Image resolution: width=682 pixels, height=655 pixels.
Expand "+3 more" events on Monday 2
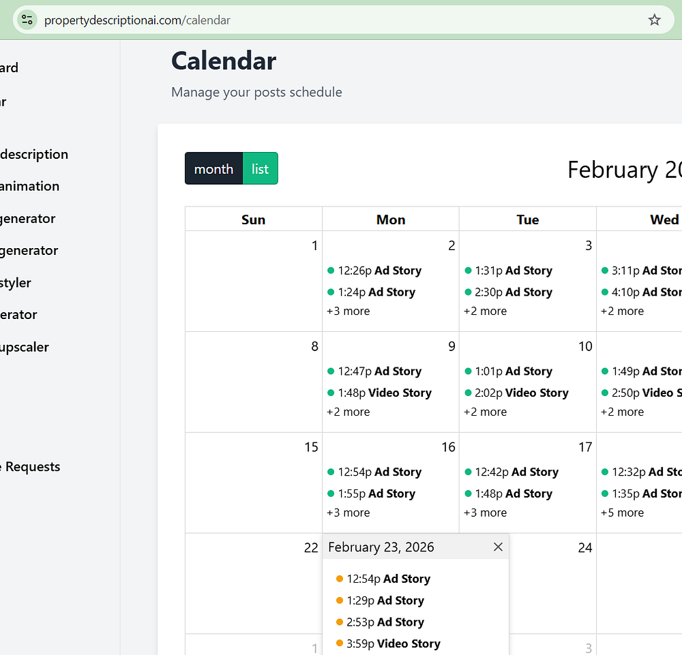[349, 311]
